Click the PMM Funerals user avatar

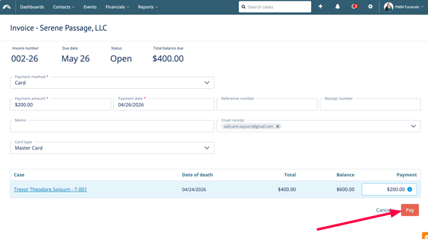coord(388,7)
